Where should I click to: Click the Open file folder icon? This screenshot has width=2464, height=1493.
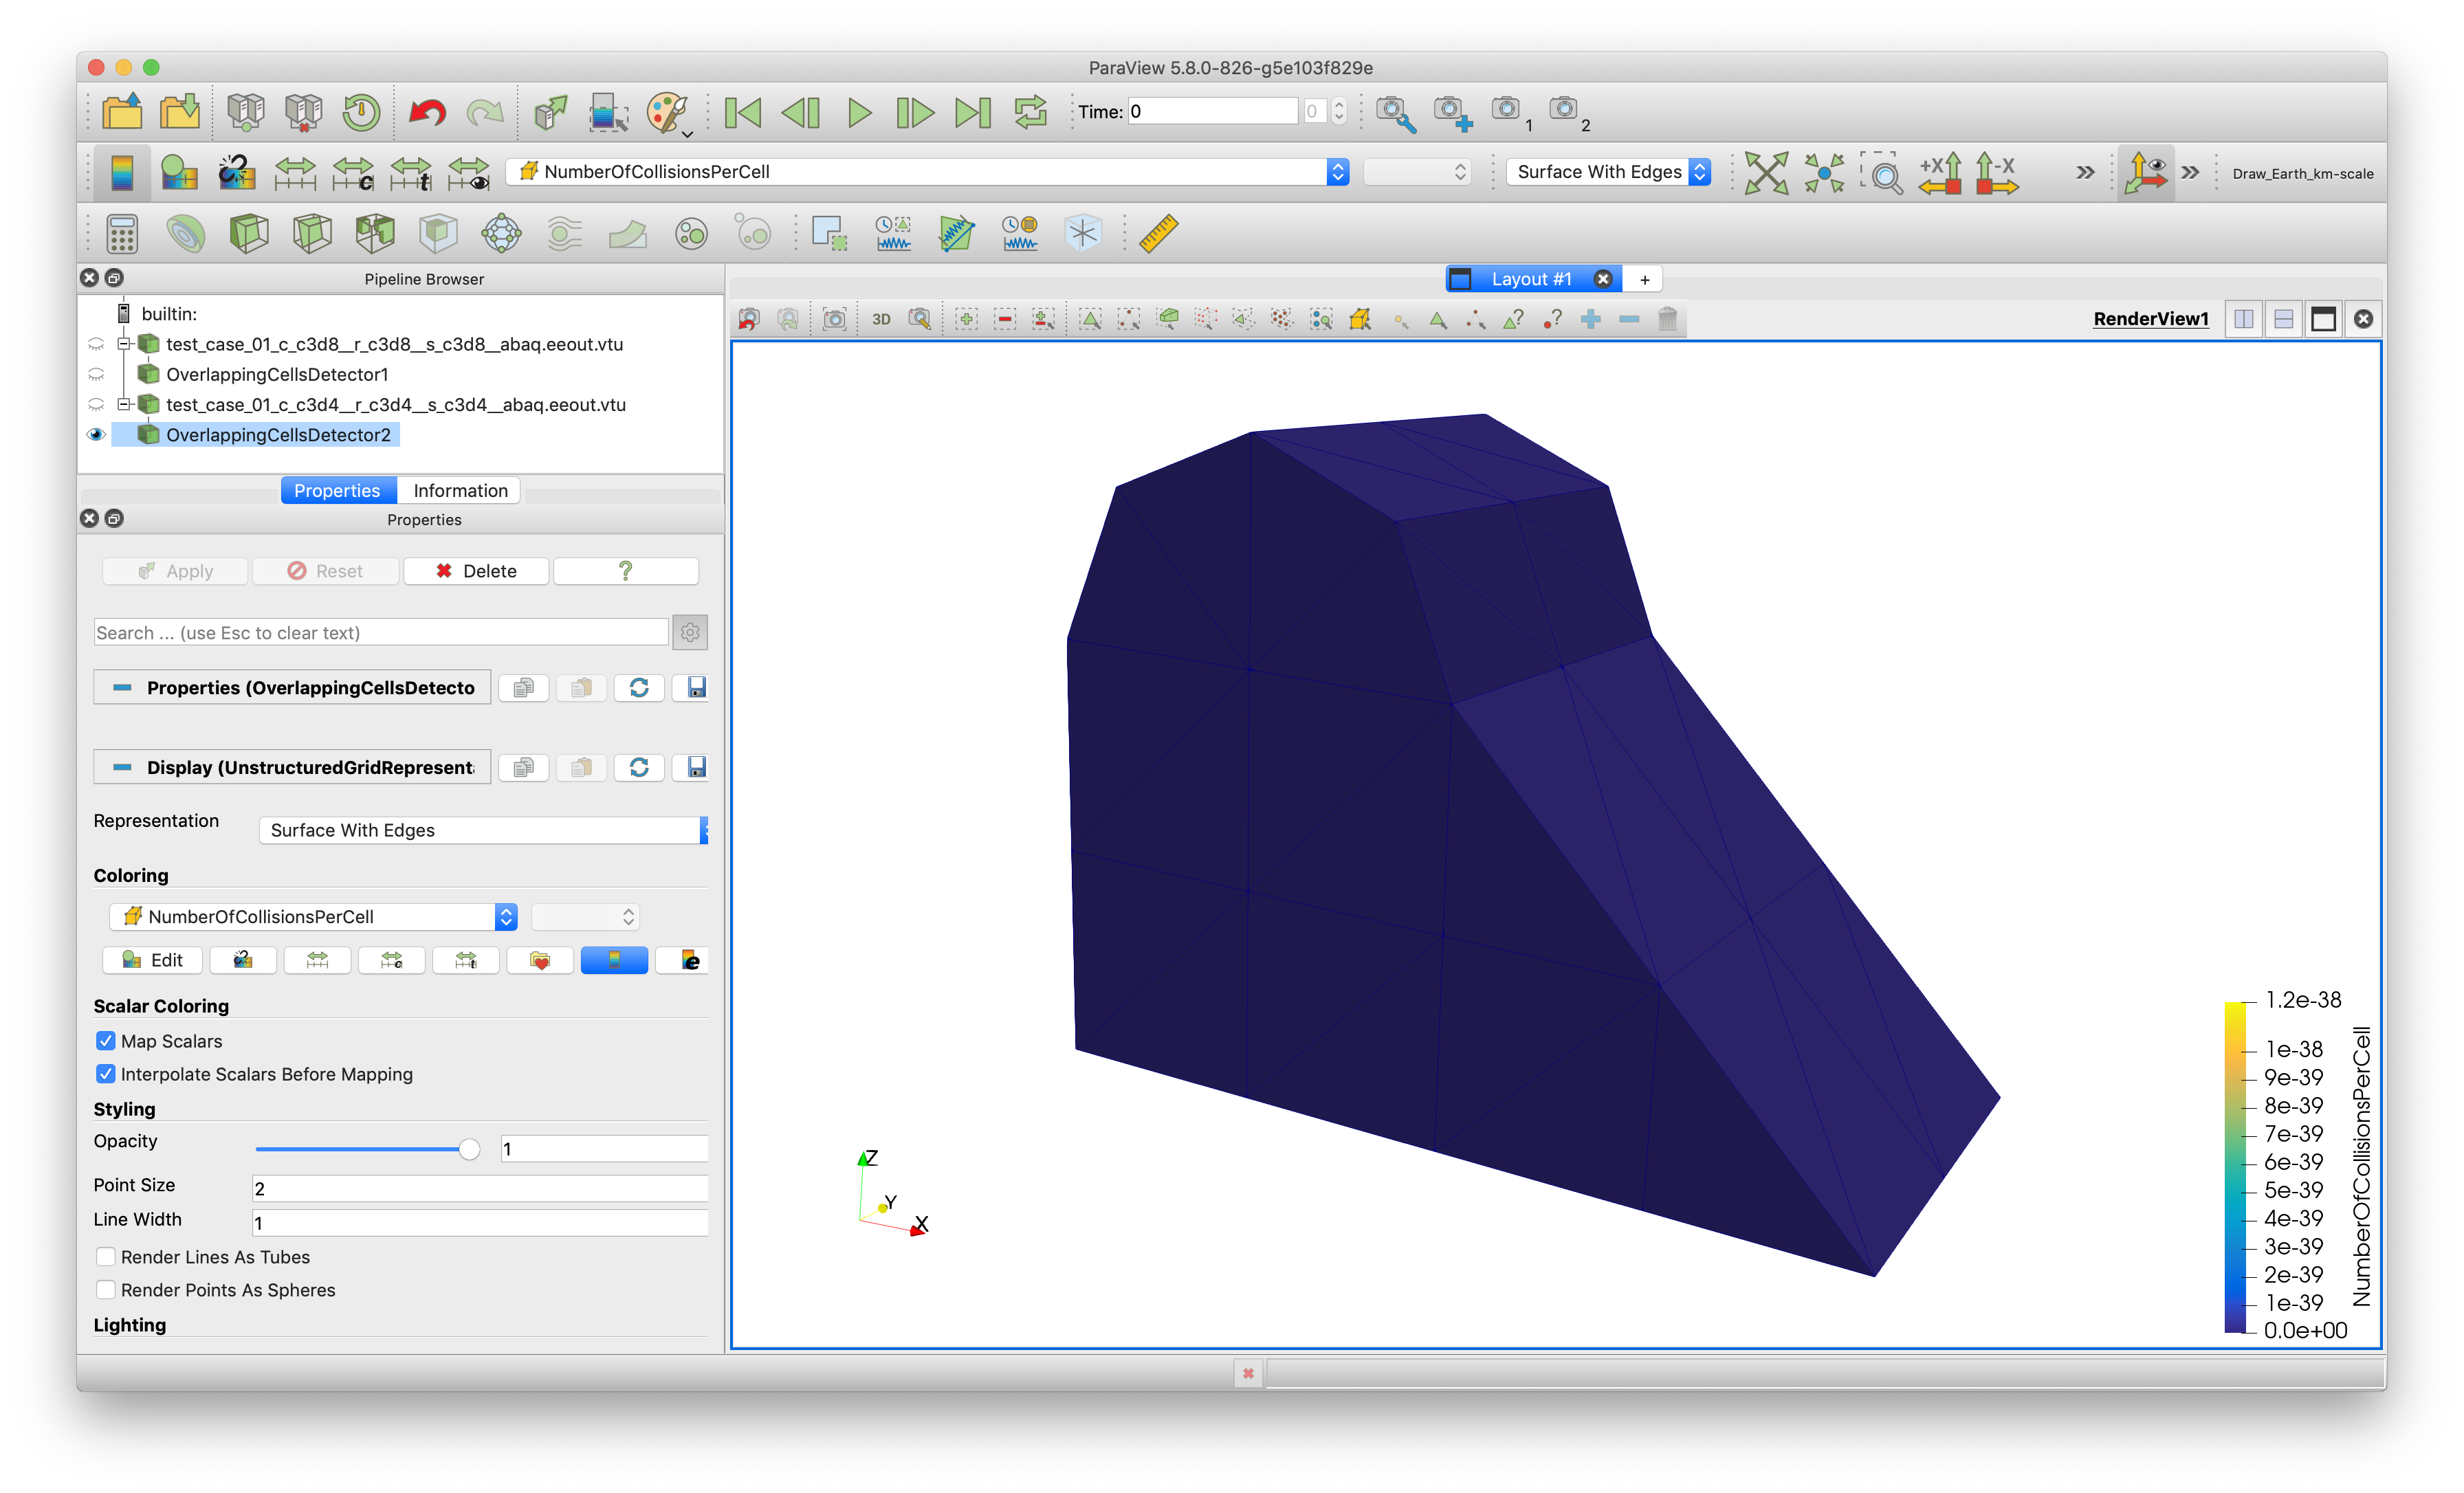click(122, 111)
